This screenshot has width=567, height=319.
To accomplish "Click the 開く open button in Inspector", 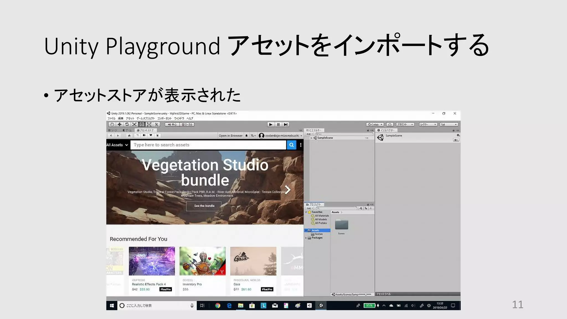I will [x=456, y=140].
